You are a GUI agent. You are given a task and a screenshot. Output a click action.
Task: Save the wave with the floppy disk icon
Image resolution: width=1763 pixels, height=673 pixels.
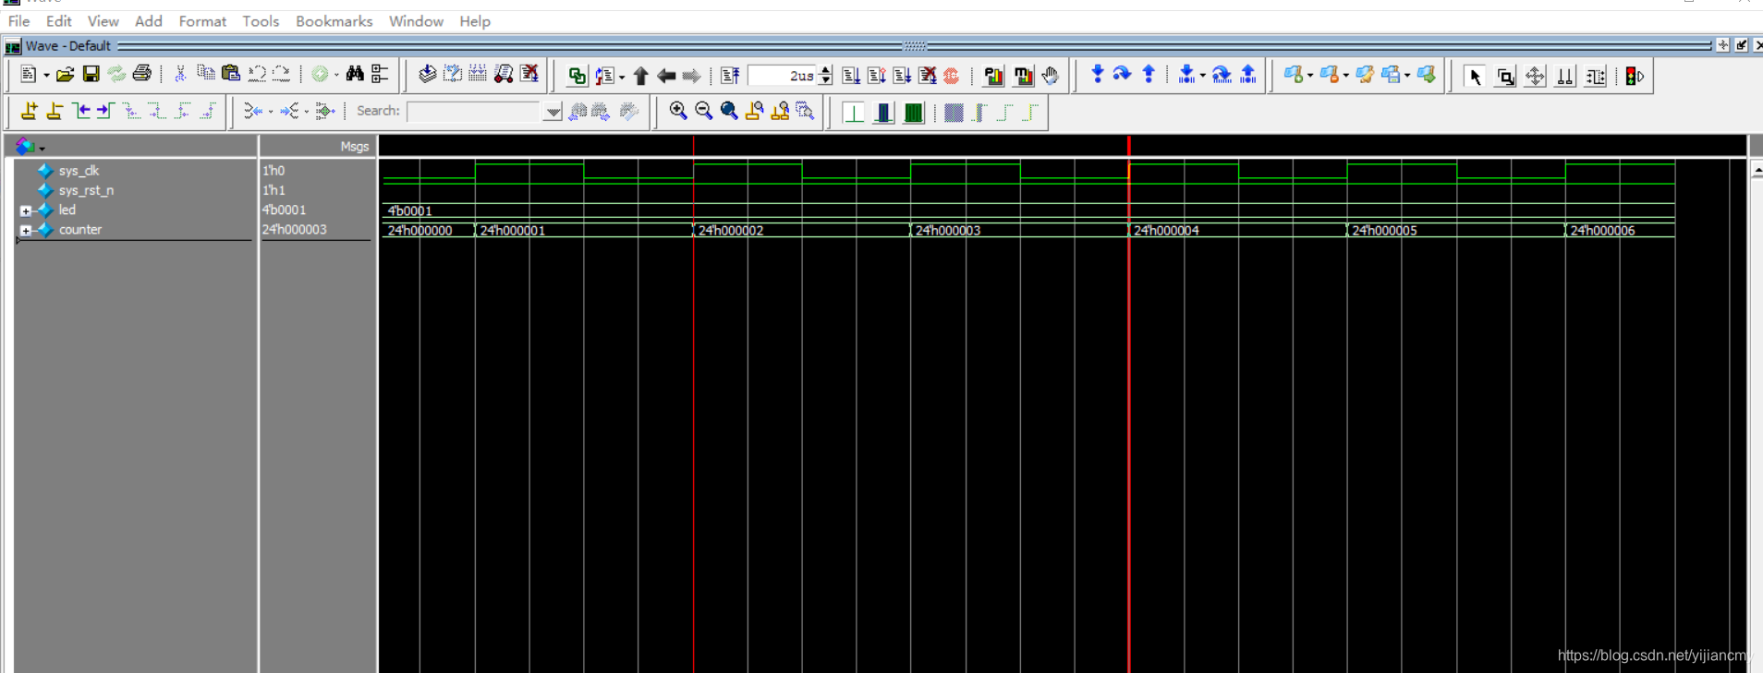91,75
